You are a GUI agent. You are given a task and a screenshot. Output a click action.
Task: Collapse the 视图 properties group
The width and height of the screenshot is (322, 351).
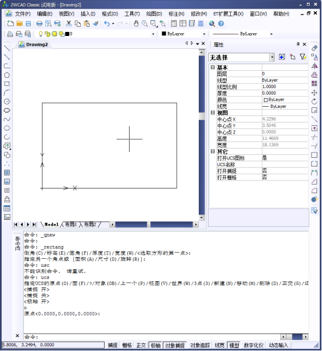click(x=213, y=113)
